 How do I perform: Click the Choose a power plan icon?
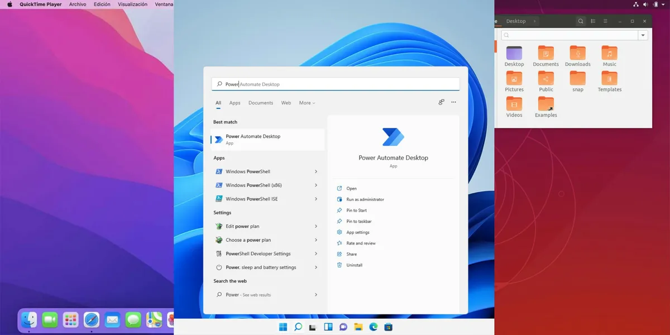pos(219,240)
